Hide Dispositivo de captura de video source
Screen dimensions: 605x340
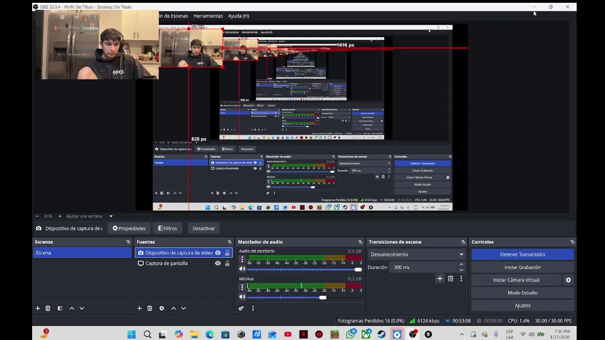click(218, 253)
